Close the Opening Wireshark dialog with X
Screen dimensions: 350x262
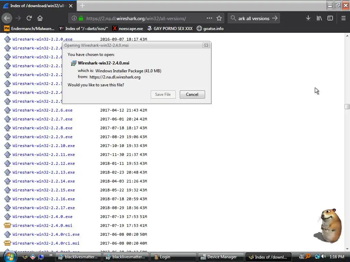pyautogui.click(x=206, y=45)
